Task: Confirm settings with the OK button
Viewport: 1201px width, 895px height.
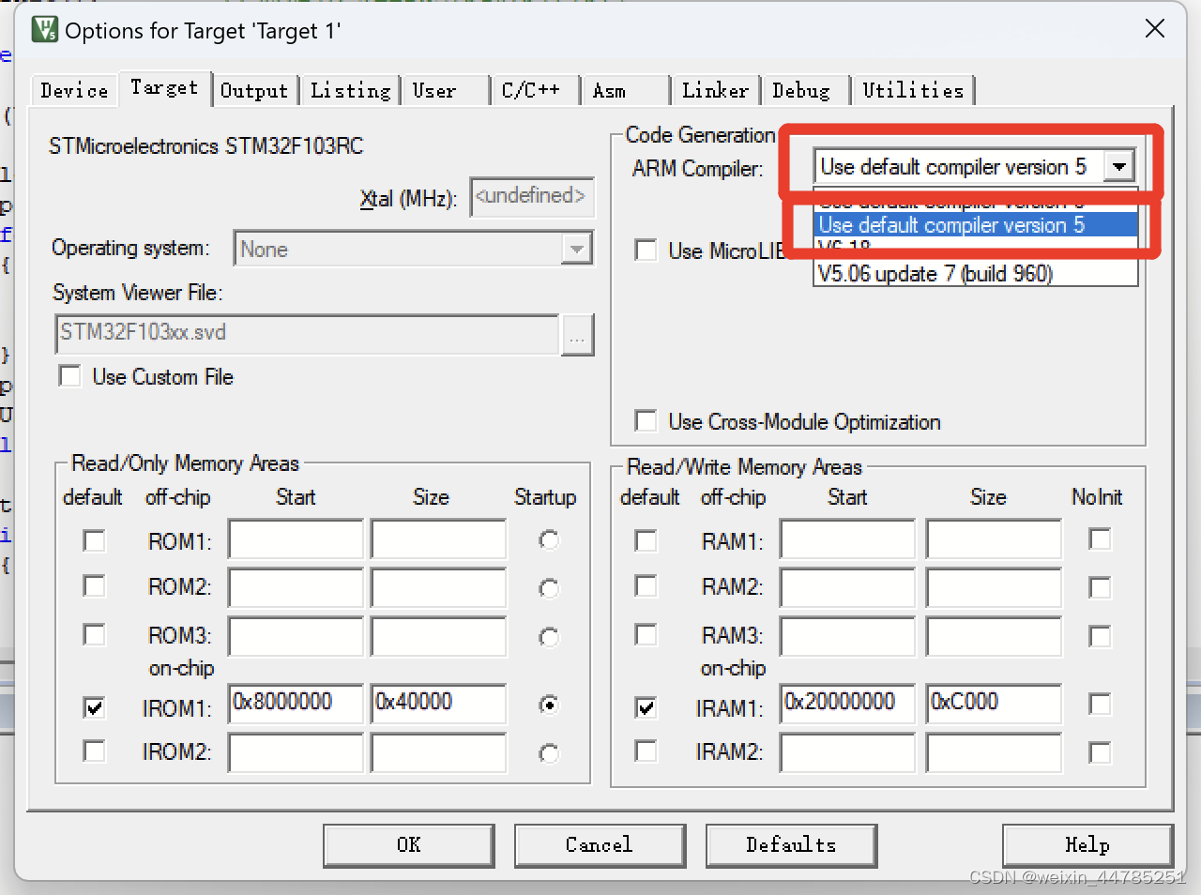Action: click(409, 845)
